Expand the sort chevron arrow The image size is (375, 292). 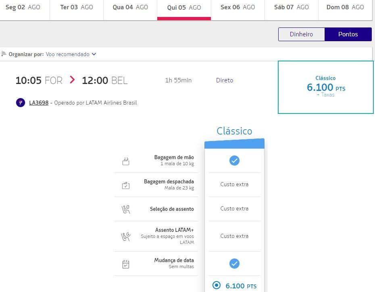tap(94, 54)
